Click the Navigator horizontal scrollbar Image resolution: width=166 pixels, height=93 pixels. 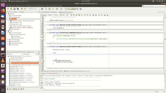23,87
